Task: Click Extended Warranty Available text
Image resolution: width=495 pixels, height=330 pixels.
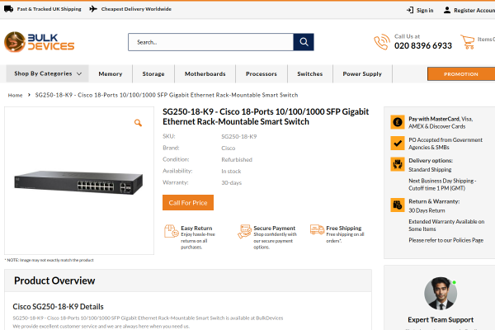Action: tap(446, 225)
